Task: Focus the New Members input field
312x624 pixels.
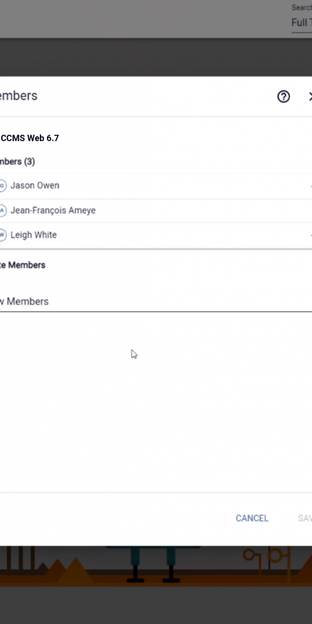Action: pyautogui.click(x=156, y=301)
